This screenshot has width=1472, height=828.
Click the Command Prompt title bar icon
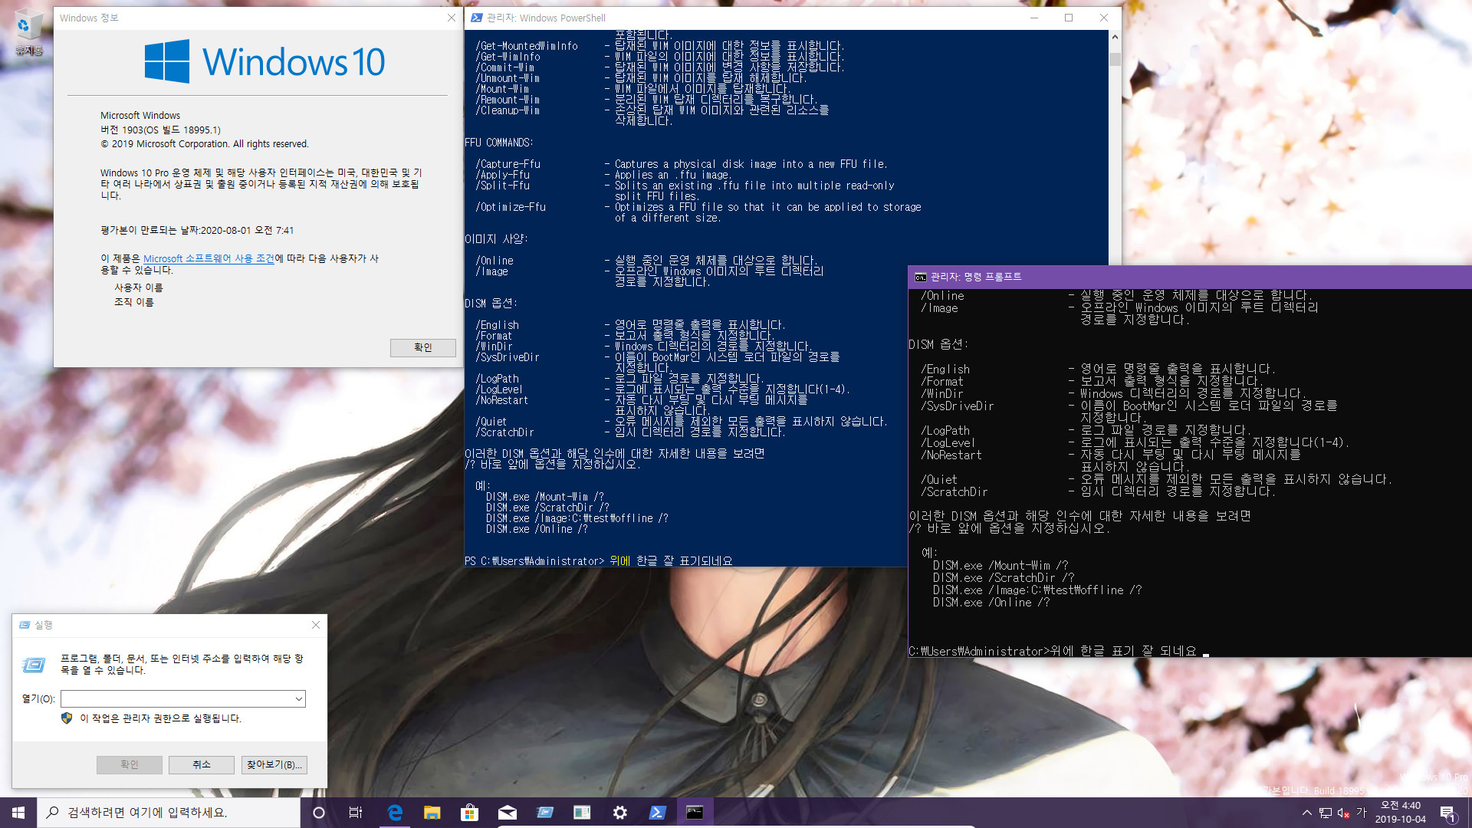click(x=920, y=277)
